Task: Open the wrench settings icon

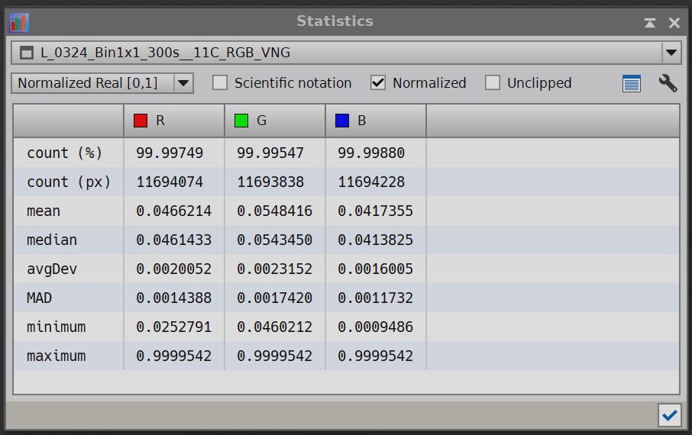Action: (x=668, y=83)
